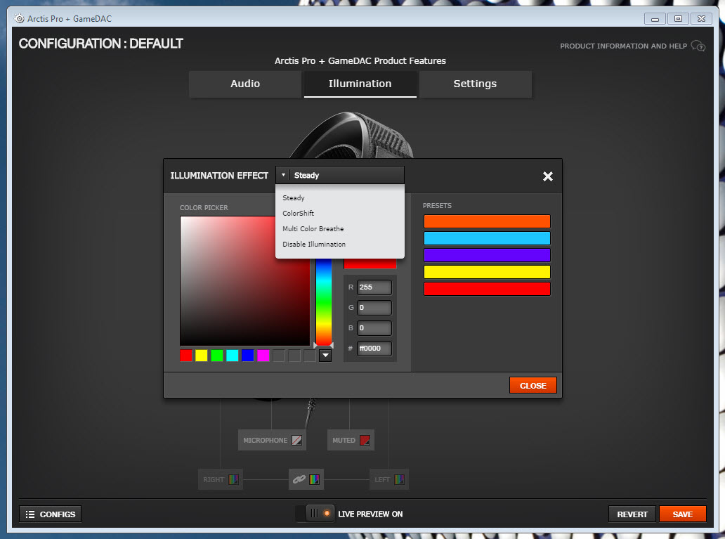Open the CONFIGS panel button

[50, 514]
